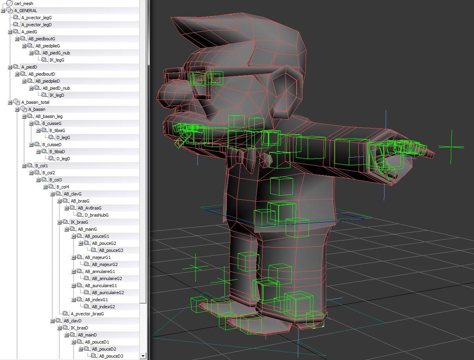Select the AB_pouceD3 label

point(111,356)
